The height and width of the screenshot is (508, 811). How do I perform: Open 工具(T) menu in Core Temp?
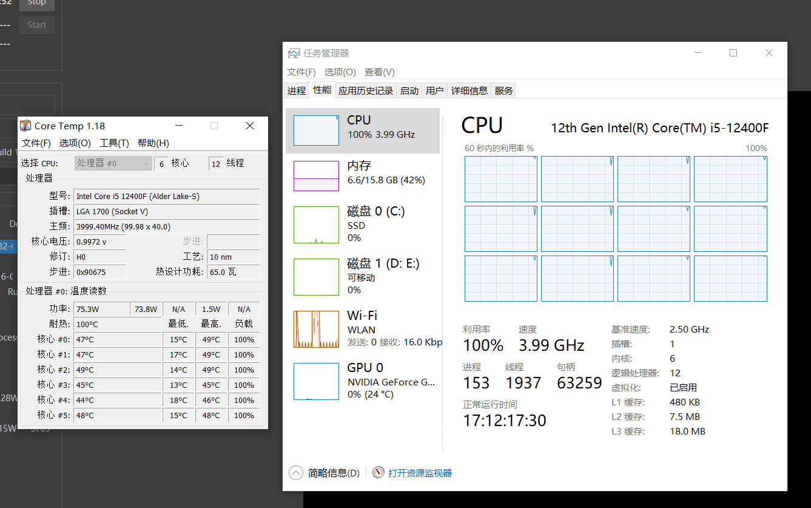[x=114, y=143]
